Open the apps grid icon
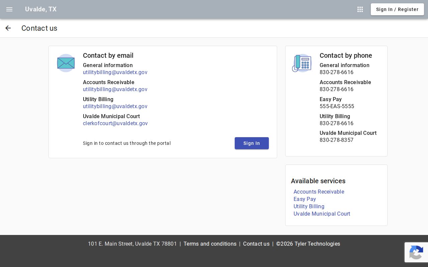This screenshot has width=428, height=267. [360, 9]
